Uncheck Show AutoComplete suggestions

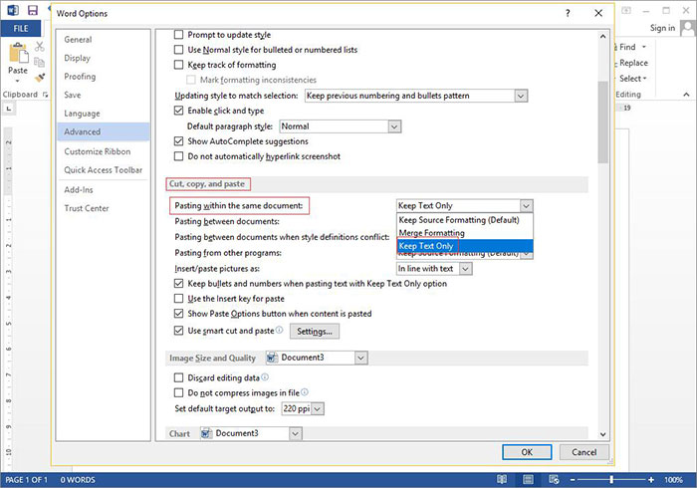pos(178,140)
